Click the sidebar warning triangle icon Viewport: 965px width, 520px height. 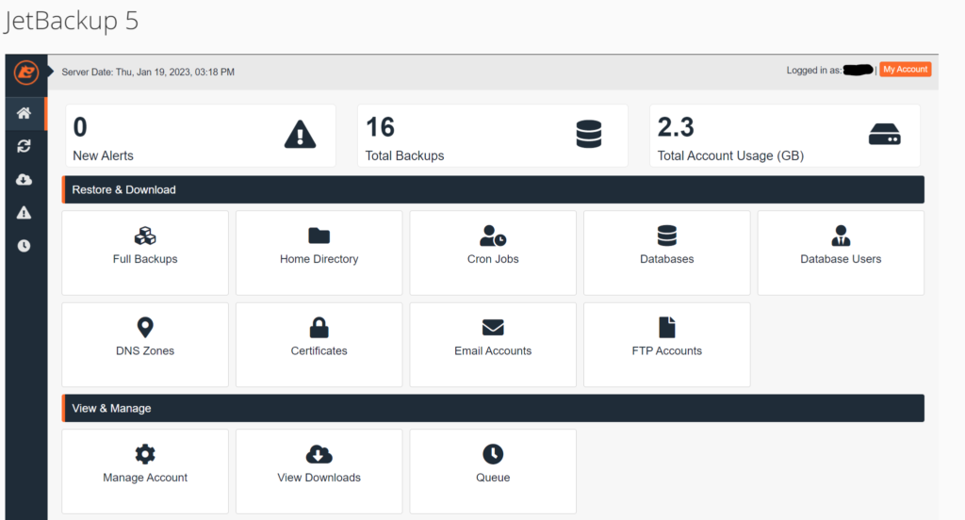click(25, 213)
